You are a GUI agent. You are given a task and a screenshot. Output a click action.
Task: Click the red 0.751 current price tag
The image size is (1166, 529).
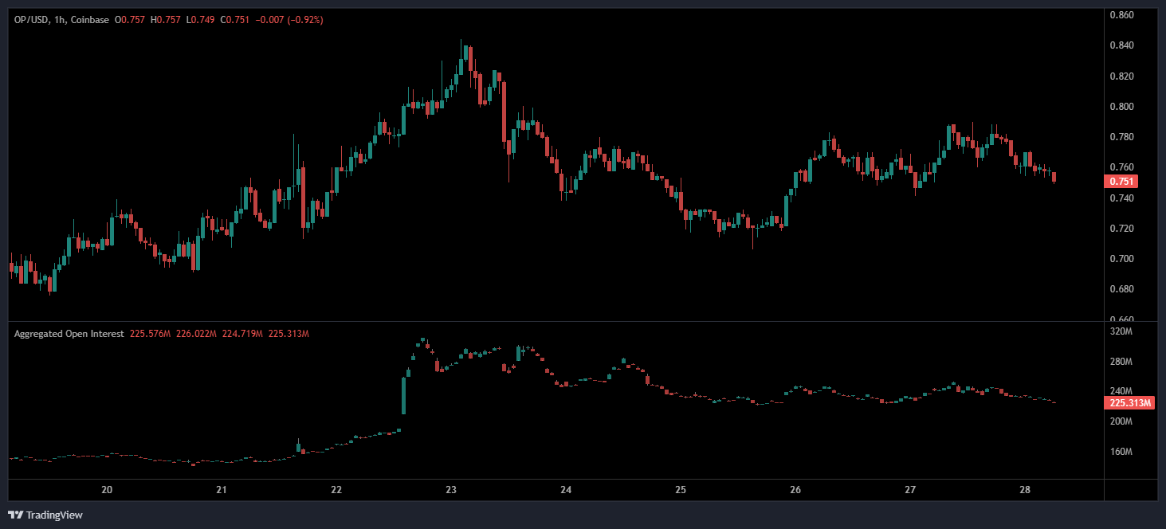tap(1120, 182)
